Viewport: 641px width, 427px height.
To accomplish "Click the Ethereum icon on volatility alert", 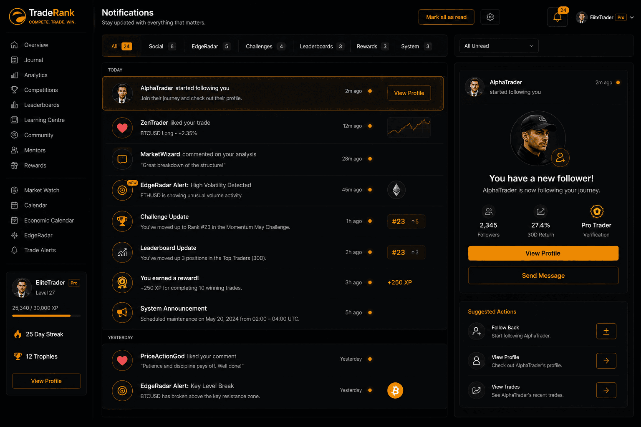I will [396, 190].
